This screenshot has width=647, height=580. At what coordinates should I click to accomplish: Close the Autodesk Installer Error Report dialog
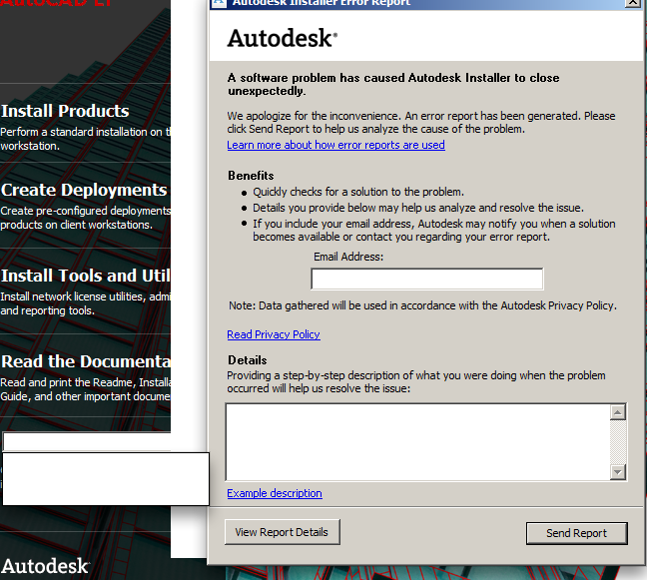[633, 3]
